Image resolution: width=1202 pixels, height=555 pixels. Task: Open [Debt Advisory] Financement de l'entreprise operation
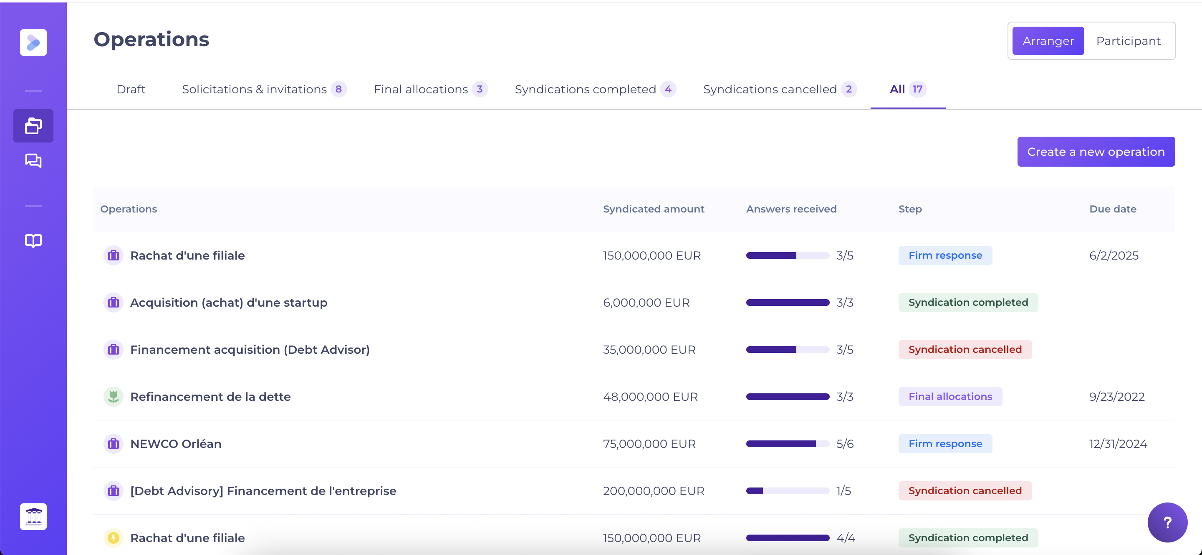click(x=263, y=491)
